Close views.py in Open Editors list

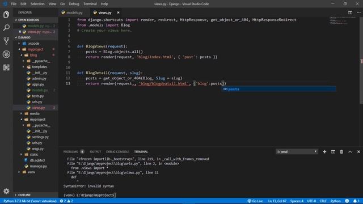[x=20, y=32]
